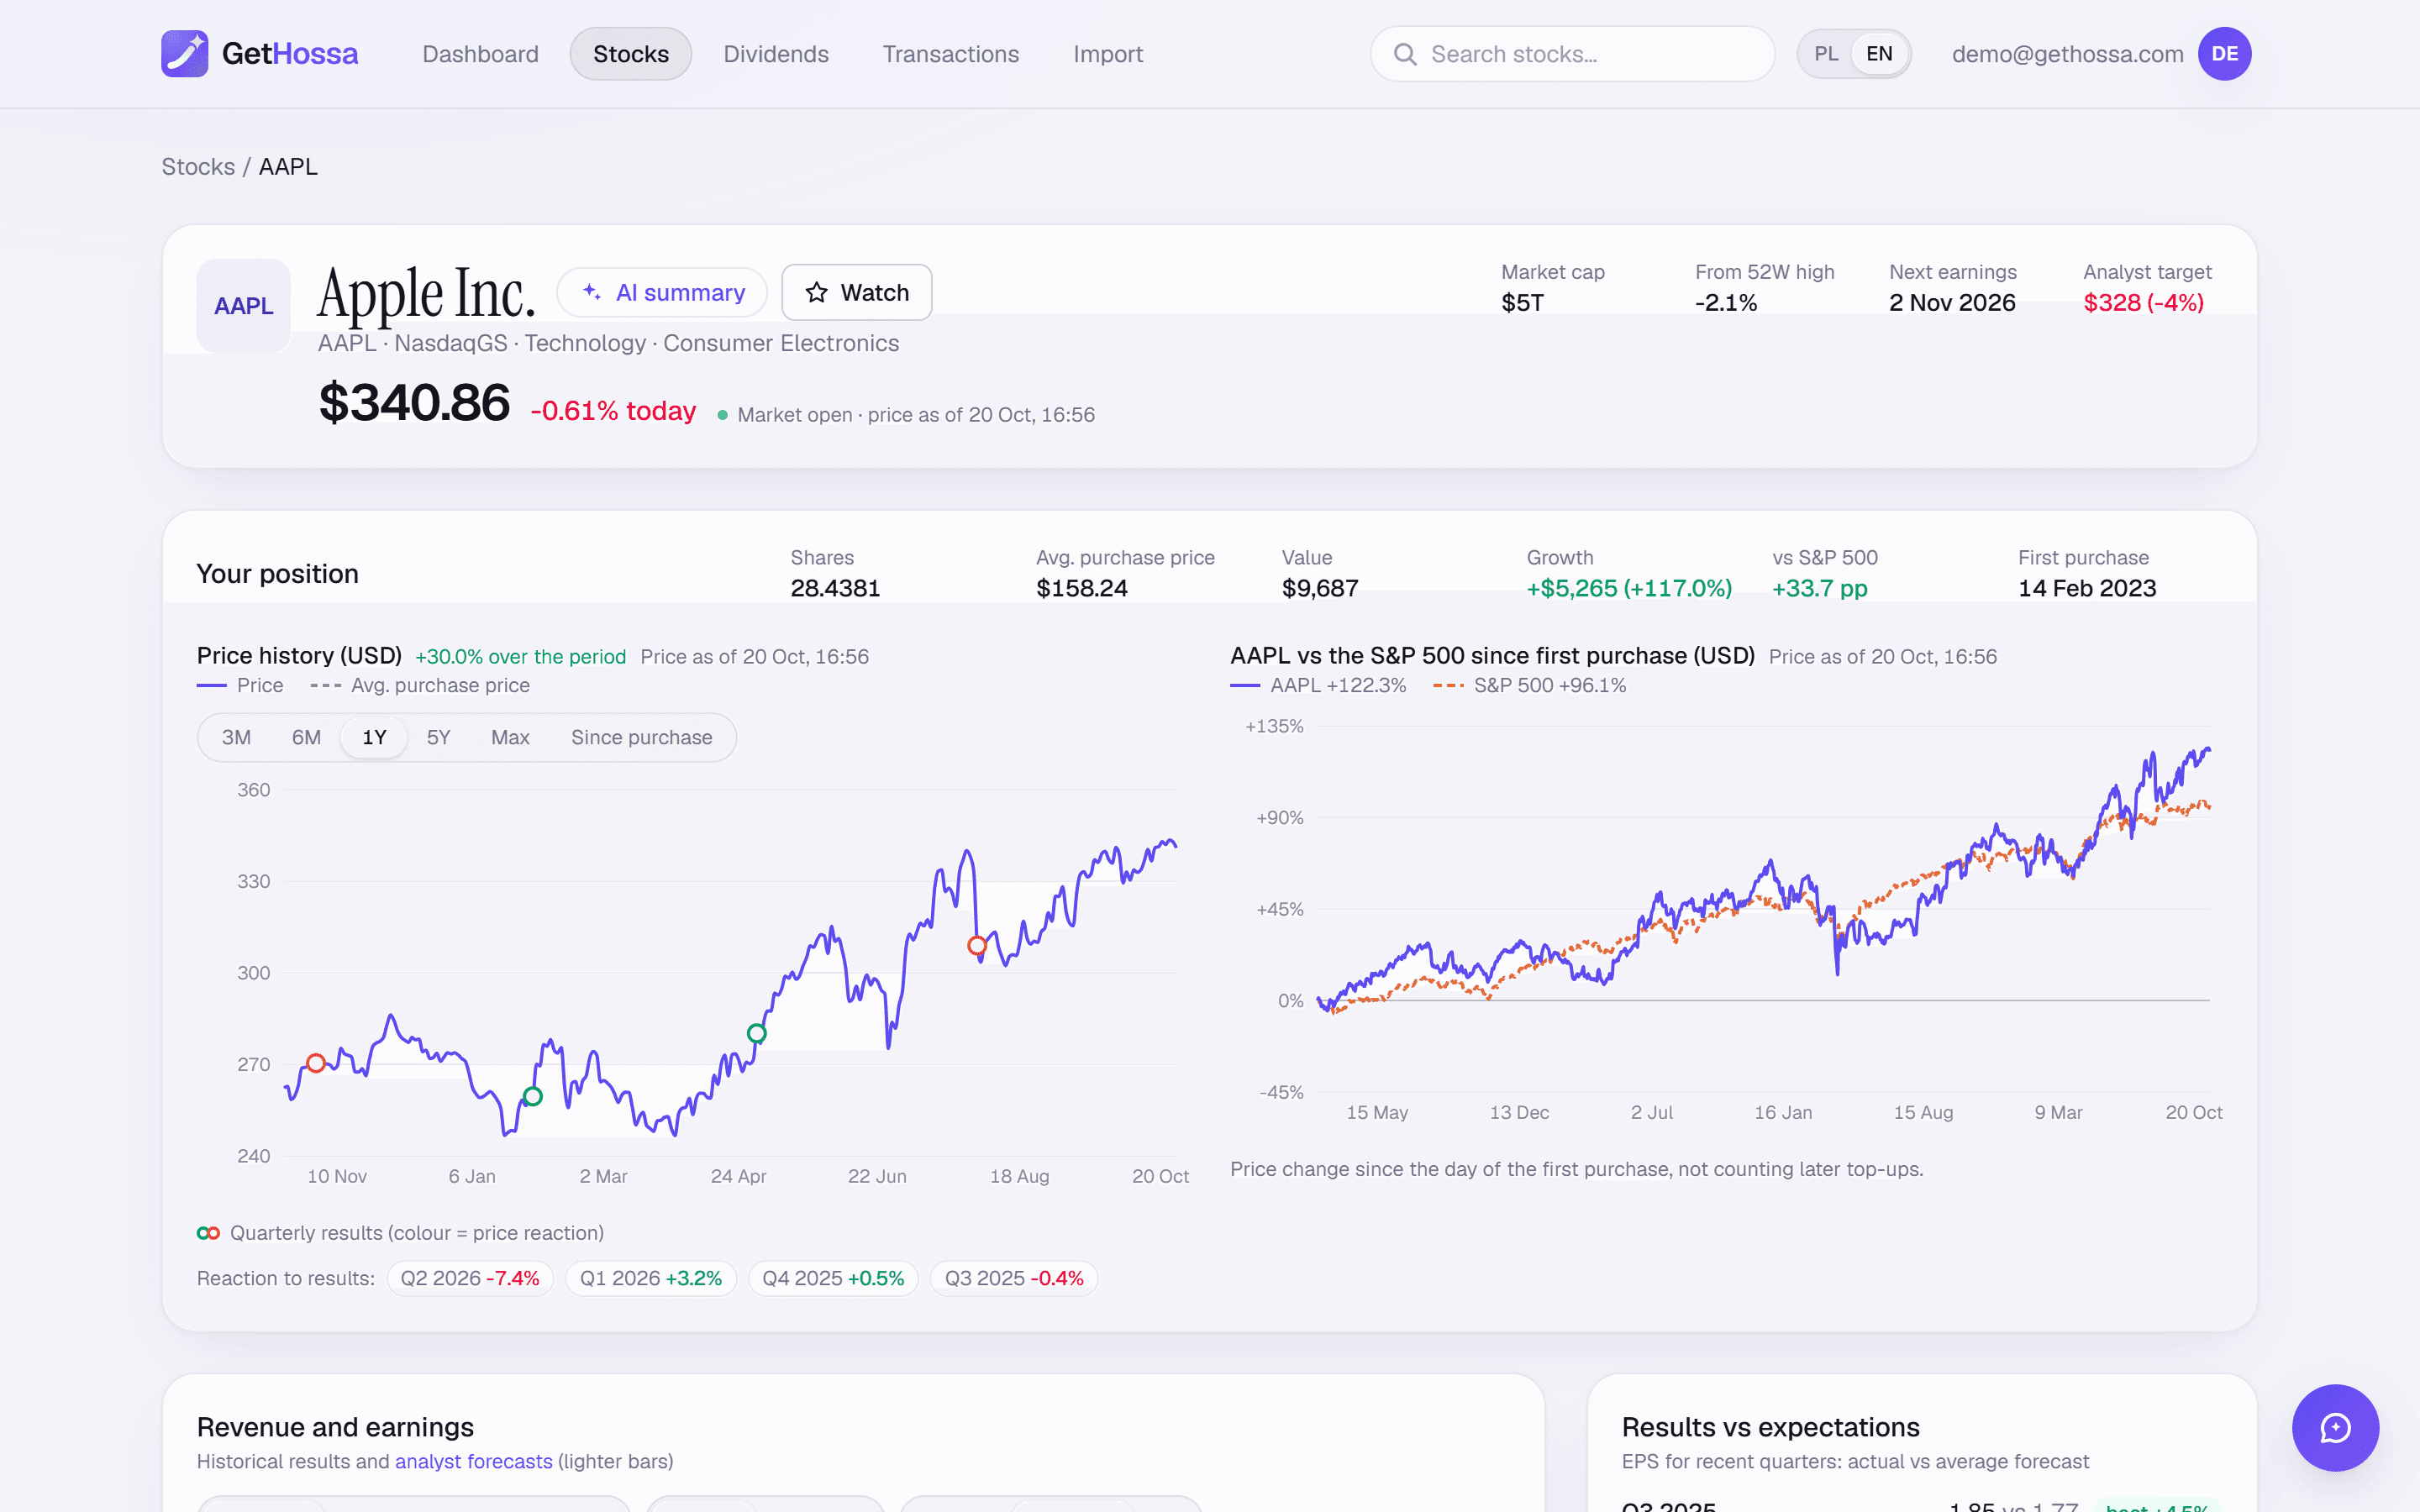
Task: Click the Watch star icon
Action: (x=817, y=292)
